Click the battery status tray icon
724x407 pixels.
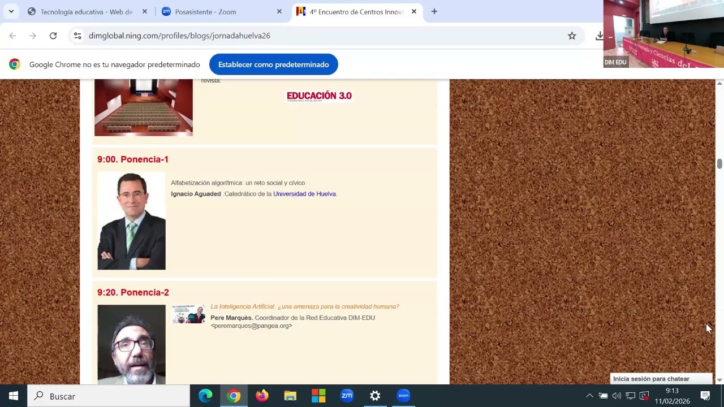click(x=603, y=396)
